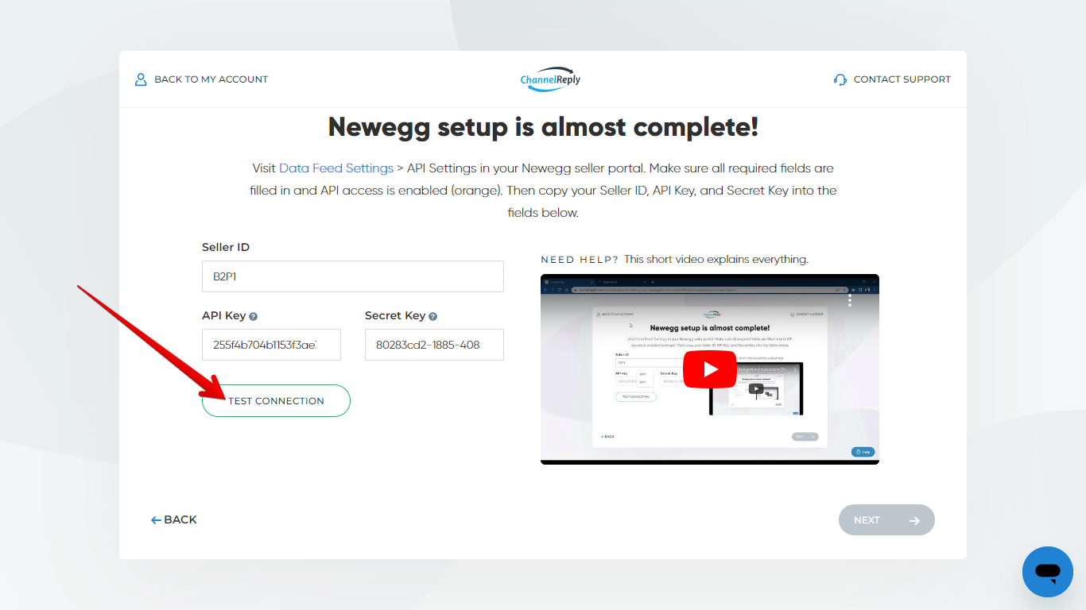Image resolution: width=1086 pixels, height=610 pixels.
Task: Click the 'Newegg setup is almost complete!' heading
Action: (543, 127)
